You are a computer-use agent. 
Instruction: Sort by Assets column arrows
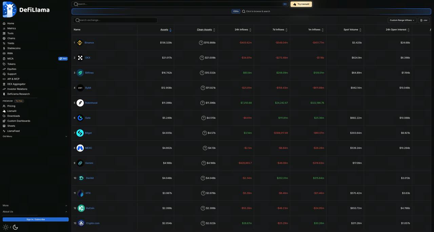[x=171, y=30]
